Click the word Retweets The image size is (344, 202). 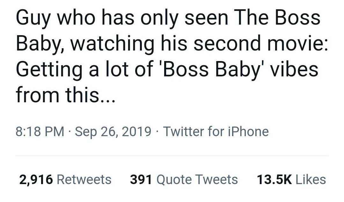coord(84,179)
